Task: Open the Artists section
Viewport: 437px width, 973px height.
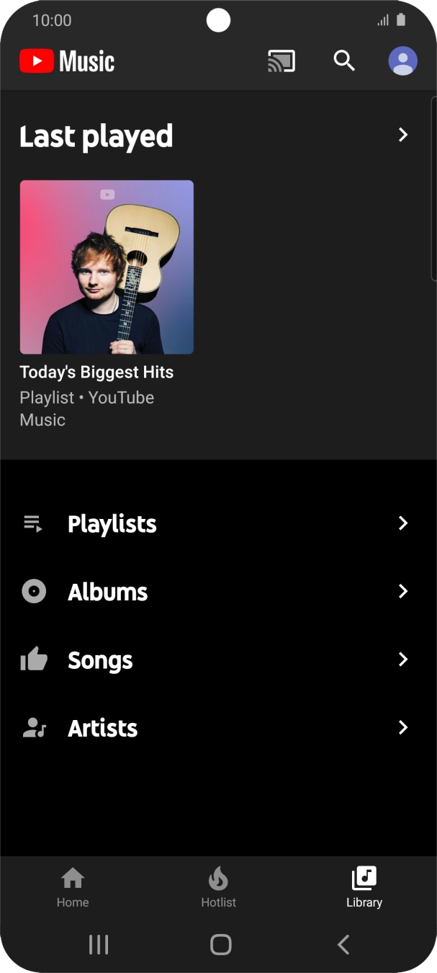Action: [x=402, y=727]
